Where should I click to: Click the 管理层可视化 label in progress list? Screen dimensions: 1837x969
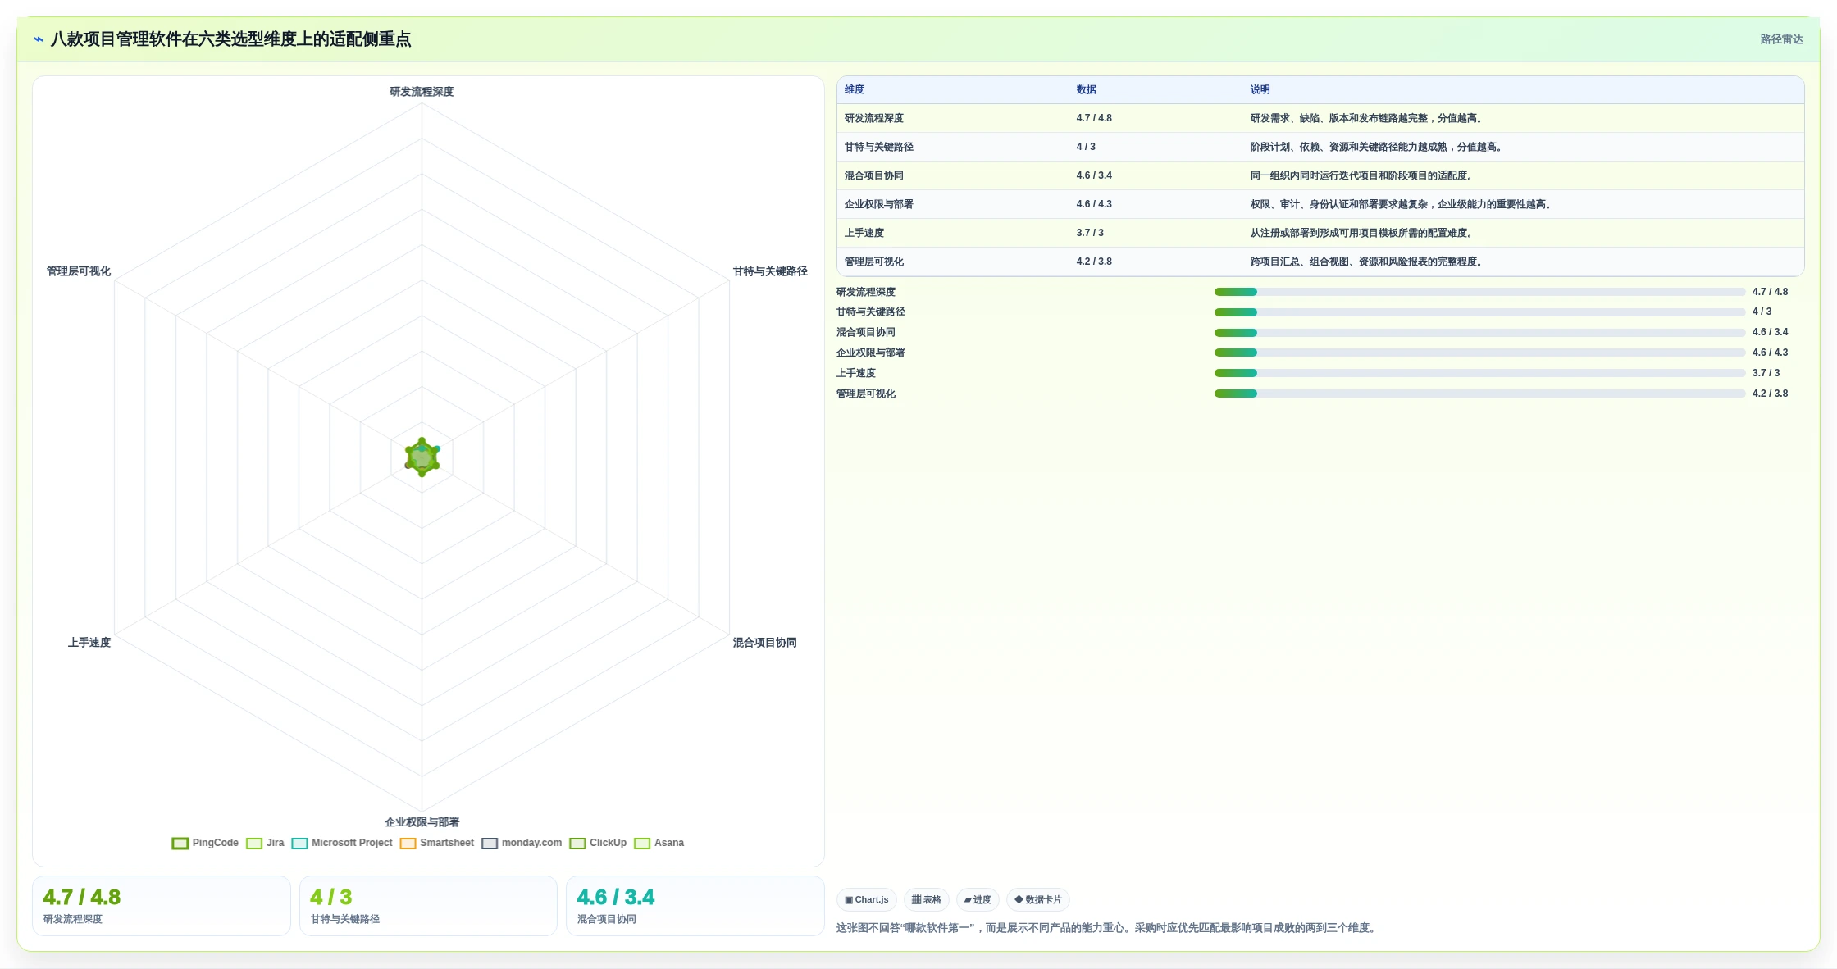[x=866, y=394]
